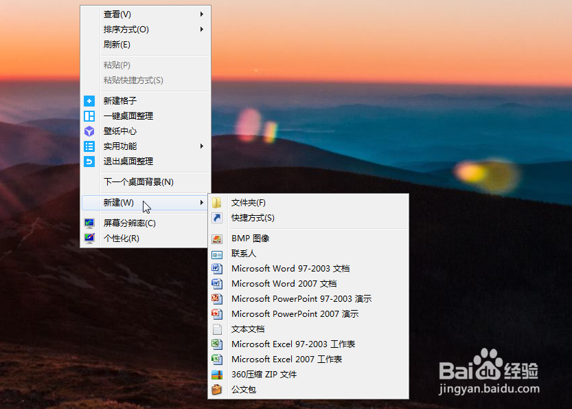The image size is (572, 409).
Task: Click the folder icon beside 文件夹(F)
Action: (217, 203)
